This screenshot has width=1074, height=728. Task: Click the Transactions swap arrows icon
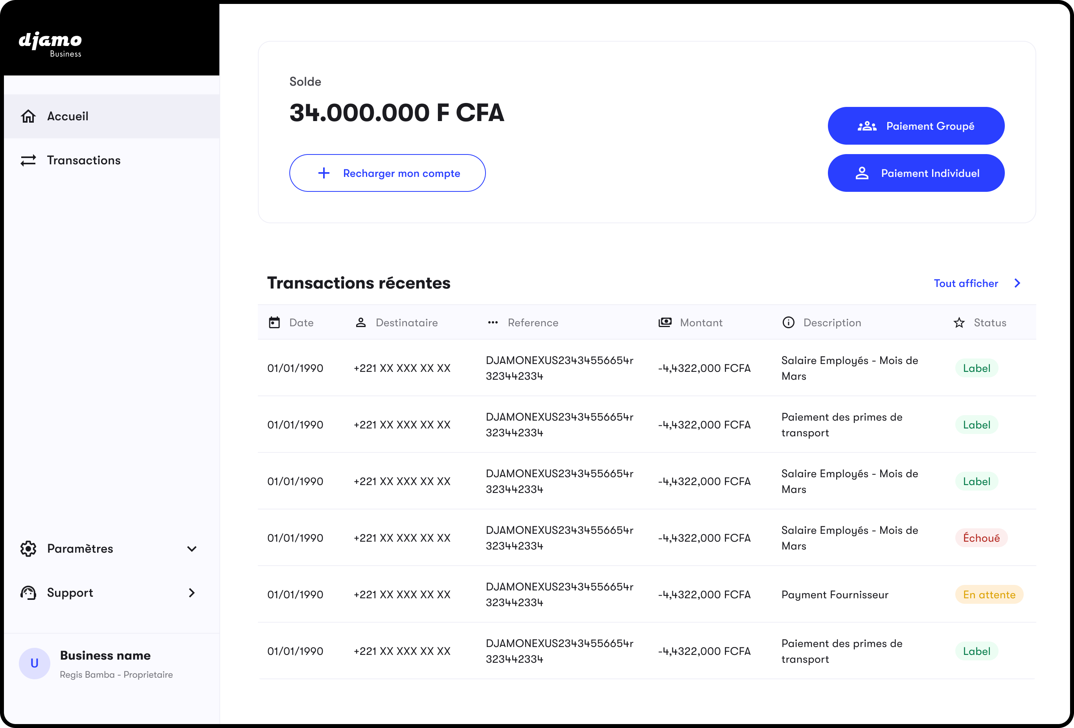tap(28, 160)
